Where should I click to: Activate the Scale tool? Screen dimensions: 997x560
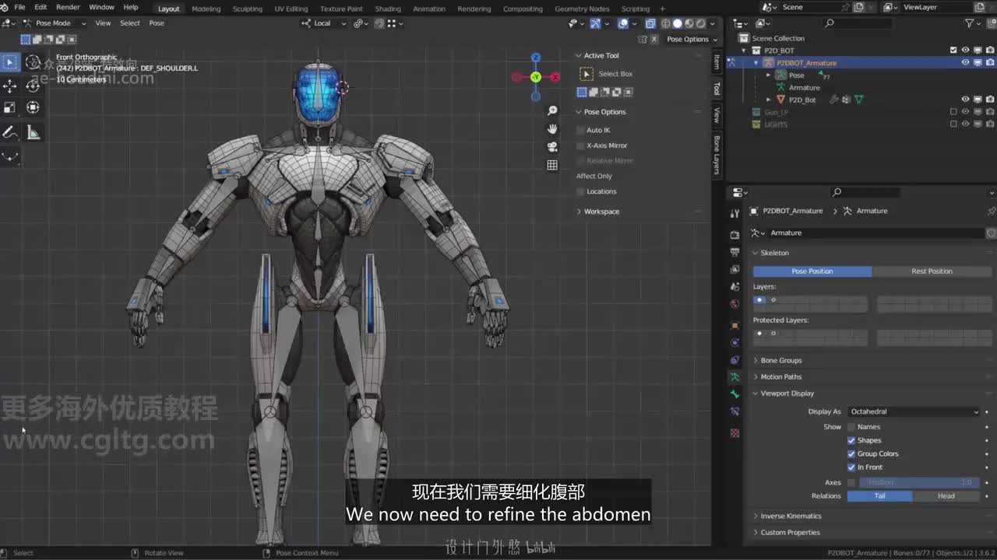(x=10, y=107)
